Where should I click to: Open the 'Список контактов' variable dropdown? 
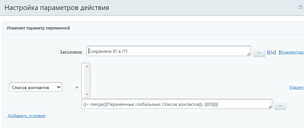(36, 87)
